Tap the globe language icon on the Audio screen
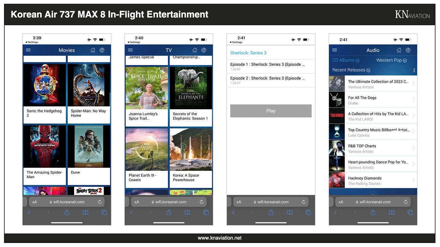 tap(408, 50)
